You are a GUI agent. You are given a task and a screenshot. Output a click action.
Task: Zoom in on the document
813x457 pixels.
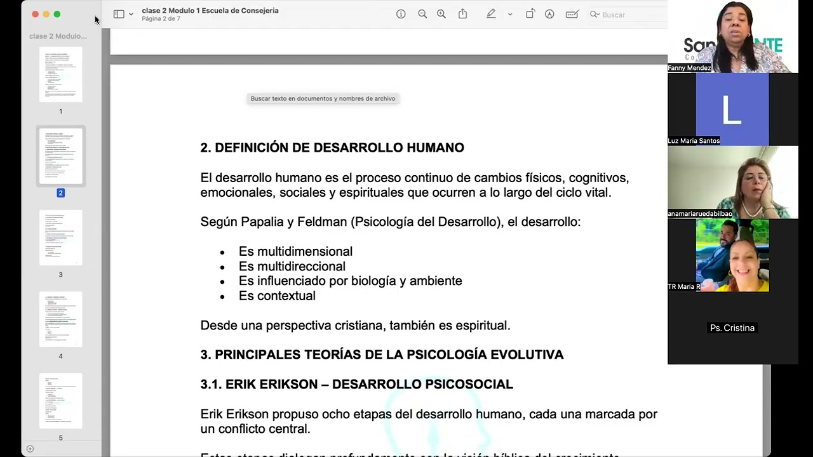tap(441, 14)
